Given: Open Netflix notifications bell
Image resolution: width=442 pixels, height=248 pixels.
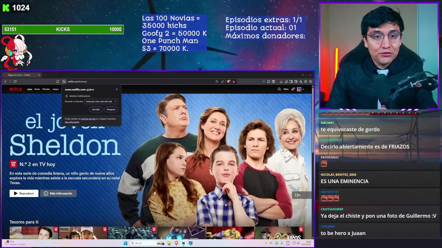Looking at the screenshot, I should [x=293, y=89].
